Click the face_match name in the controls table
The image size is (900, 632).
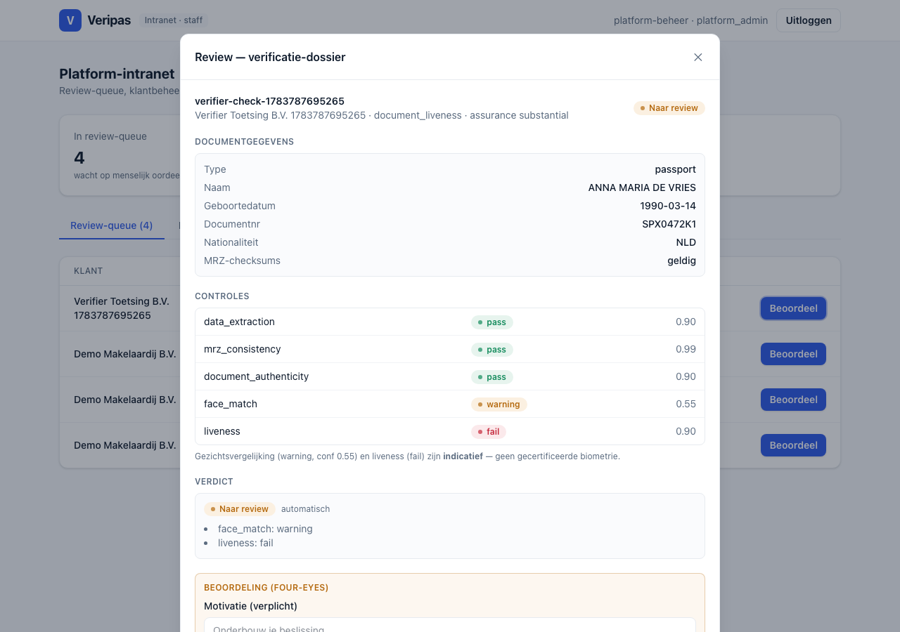click(231, 404)
